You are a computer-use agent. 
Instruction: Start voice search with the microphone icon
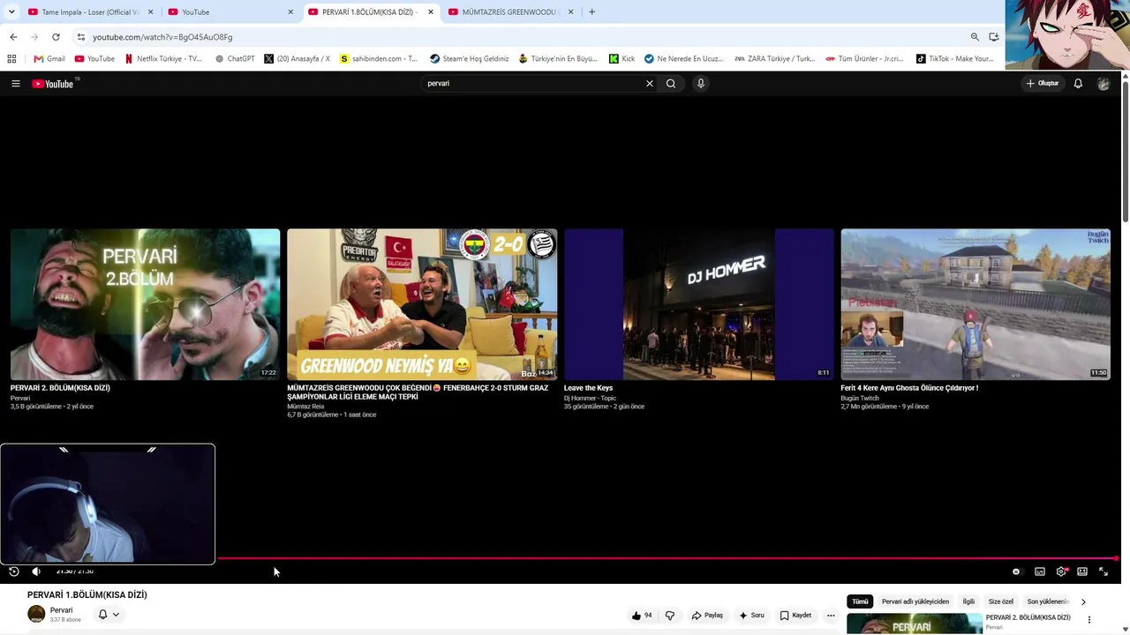701,84
